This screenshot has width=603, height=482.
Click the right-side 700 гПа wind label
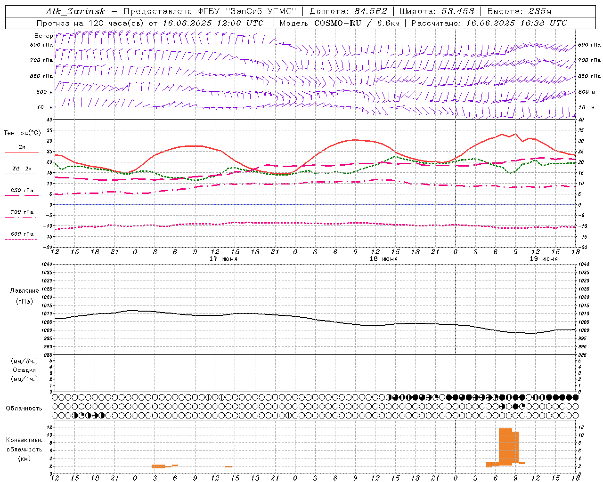589,60
